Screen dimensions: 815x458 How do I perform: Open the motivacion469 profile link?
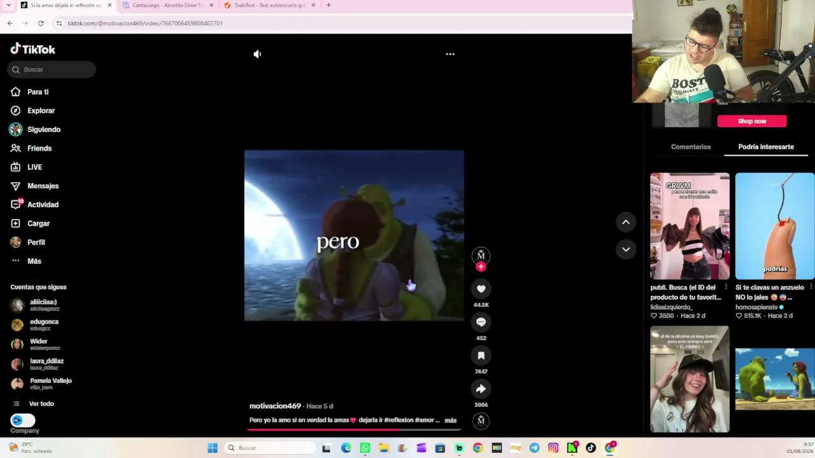[275, 406]
